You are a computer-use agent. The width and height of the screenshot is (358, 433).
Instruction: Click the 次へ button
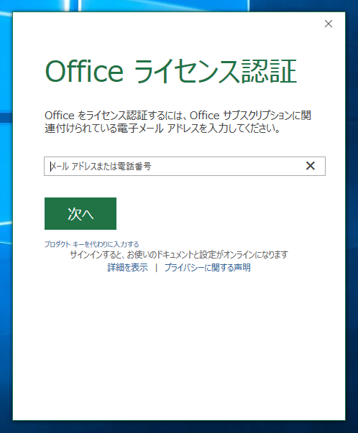point(81,213)
